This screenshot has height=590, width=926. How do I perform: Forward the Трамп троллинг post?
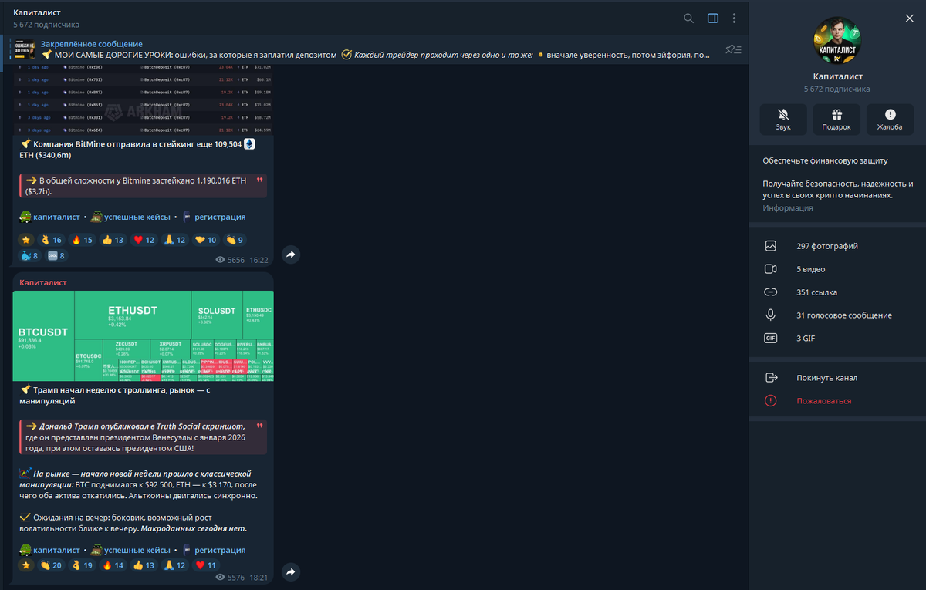coord(291,572)
